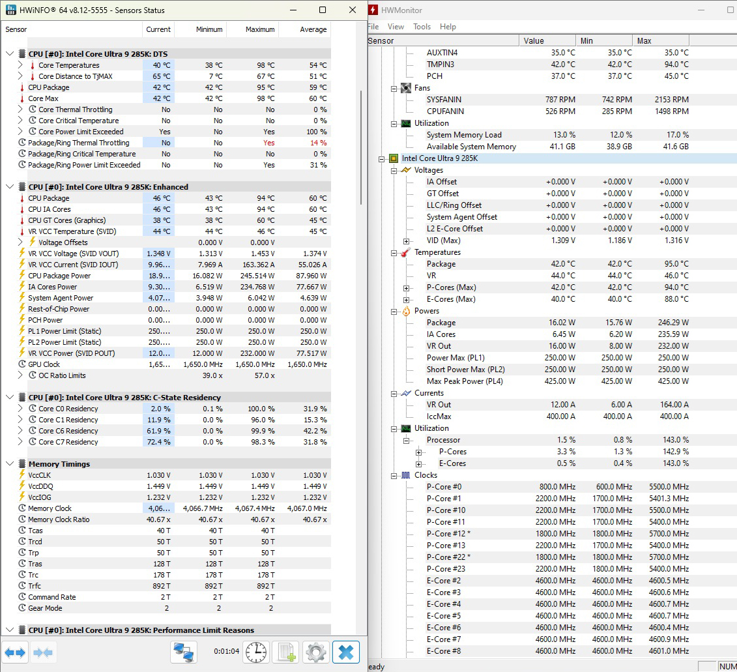
Task: Open the Help menu in HWMonitor
Action: pos(448,27)
